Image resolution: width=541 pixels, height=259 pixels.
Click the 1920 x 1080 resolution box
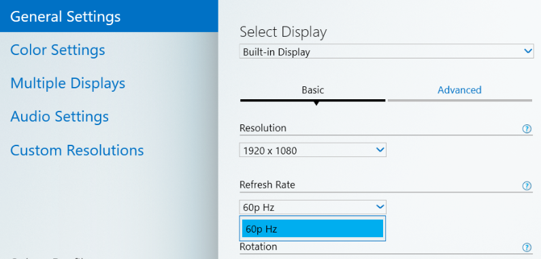click(312, 150)
